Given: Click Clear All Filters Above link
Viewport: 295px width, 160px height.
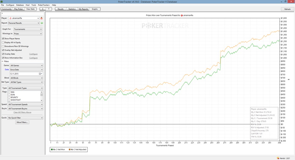Looking at the screenshot, I should (22, 112).
